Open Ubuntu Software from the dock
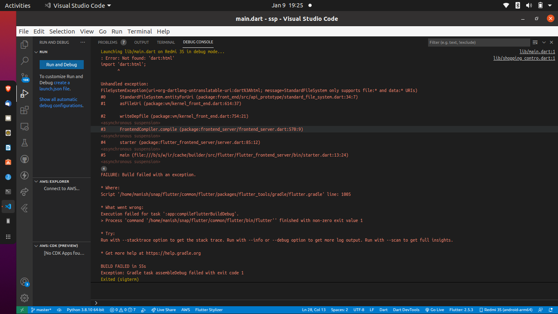 click(x=8, y=162)
